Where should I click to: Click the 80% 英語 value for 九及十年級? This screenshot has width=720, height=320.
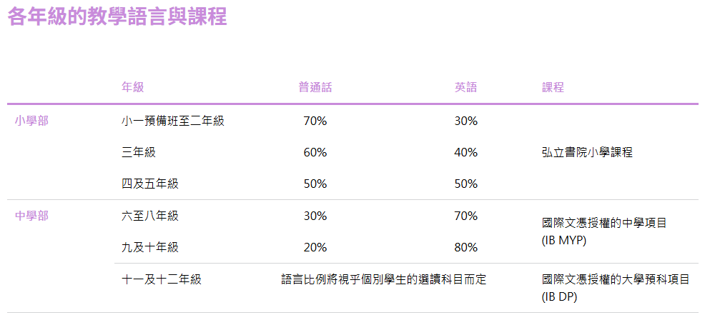465,247
